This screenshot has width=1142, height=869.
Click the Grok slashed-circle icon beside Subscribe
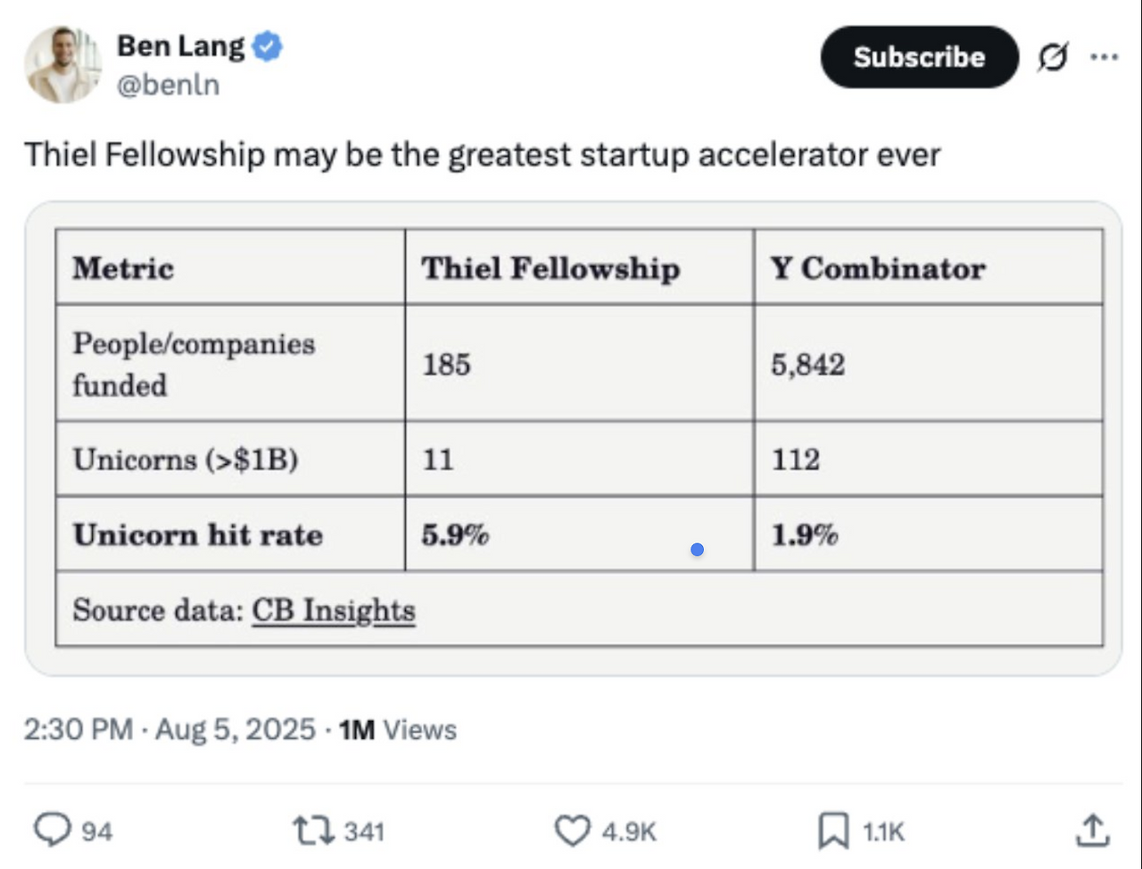click(1053, 58)
